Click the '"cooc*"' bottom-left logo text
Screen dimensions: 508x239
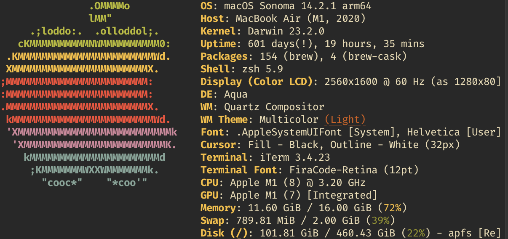click(x=62, y=183)
